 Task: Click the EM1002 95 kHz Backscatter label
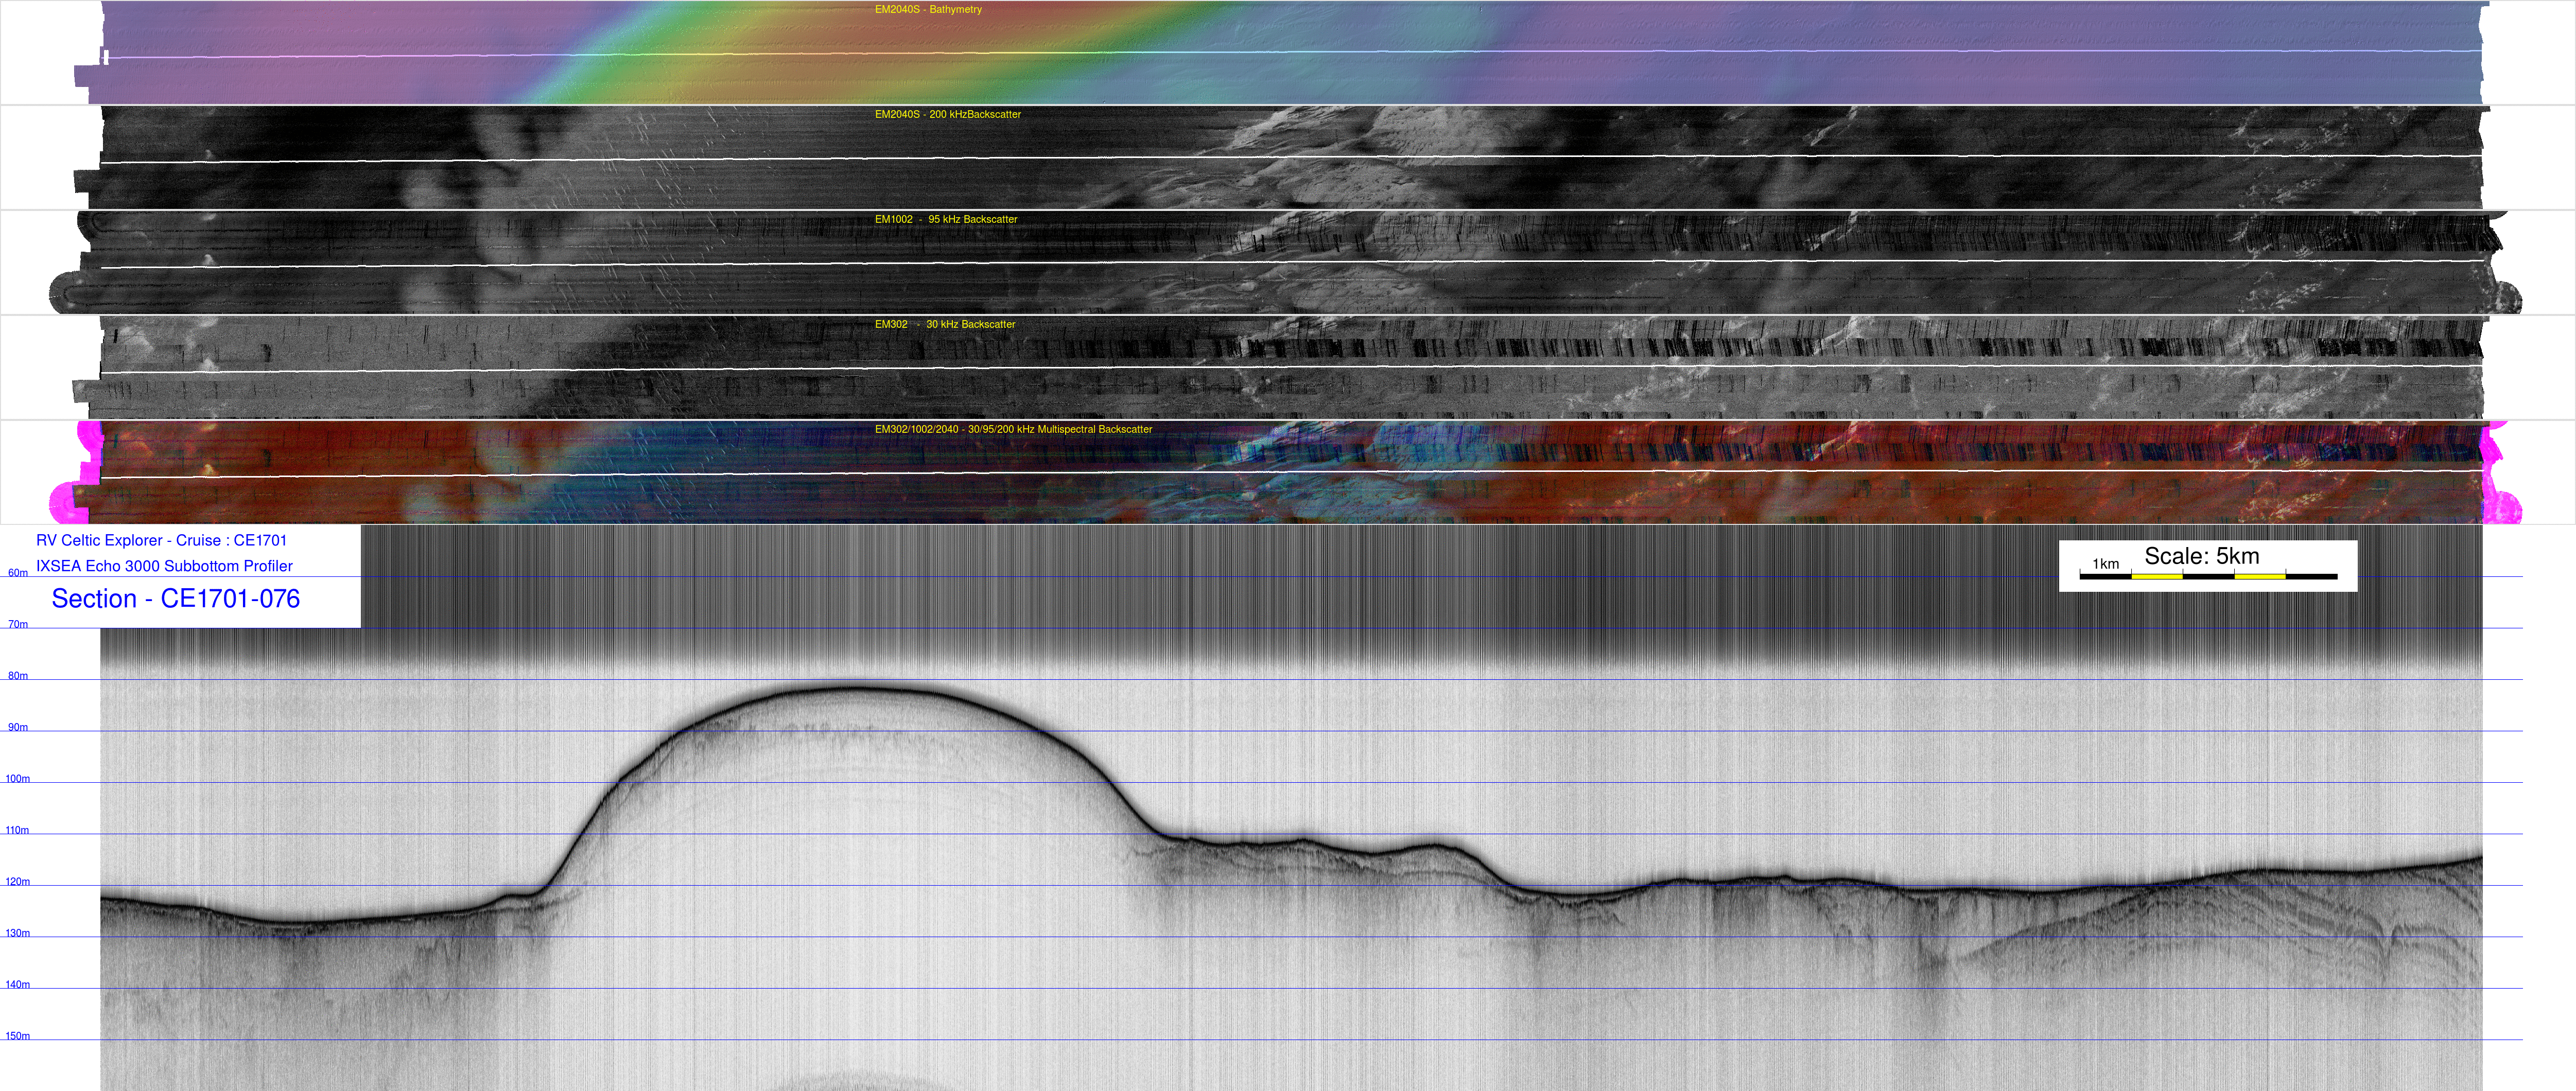coord(945,220)
